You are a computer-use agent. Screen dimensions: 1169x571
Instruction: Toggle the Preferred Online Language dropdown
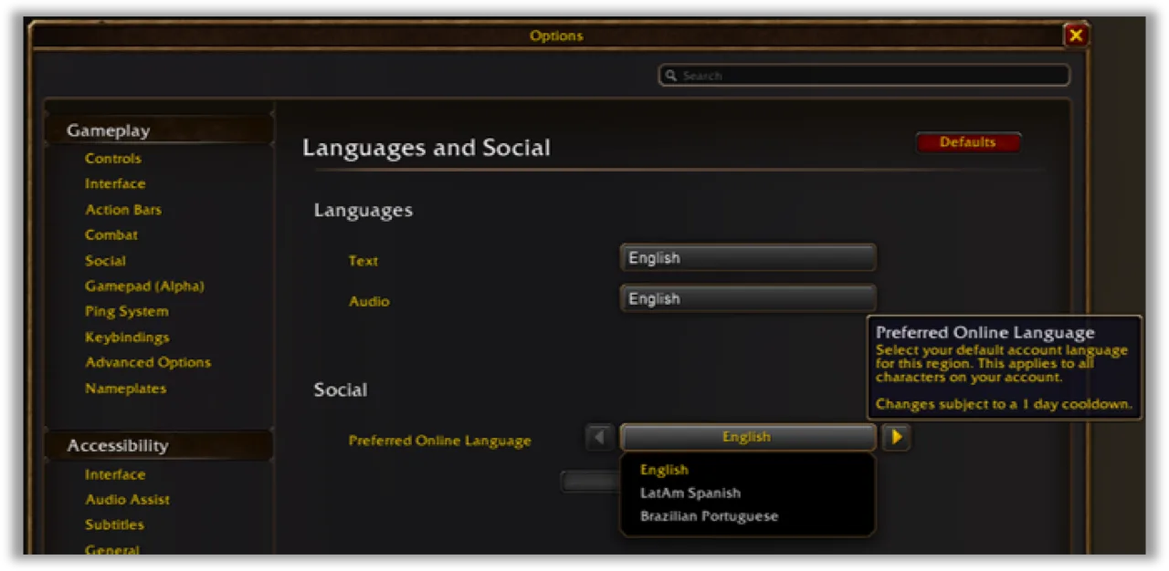pos(747,438)
